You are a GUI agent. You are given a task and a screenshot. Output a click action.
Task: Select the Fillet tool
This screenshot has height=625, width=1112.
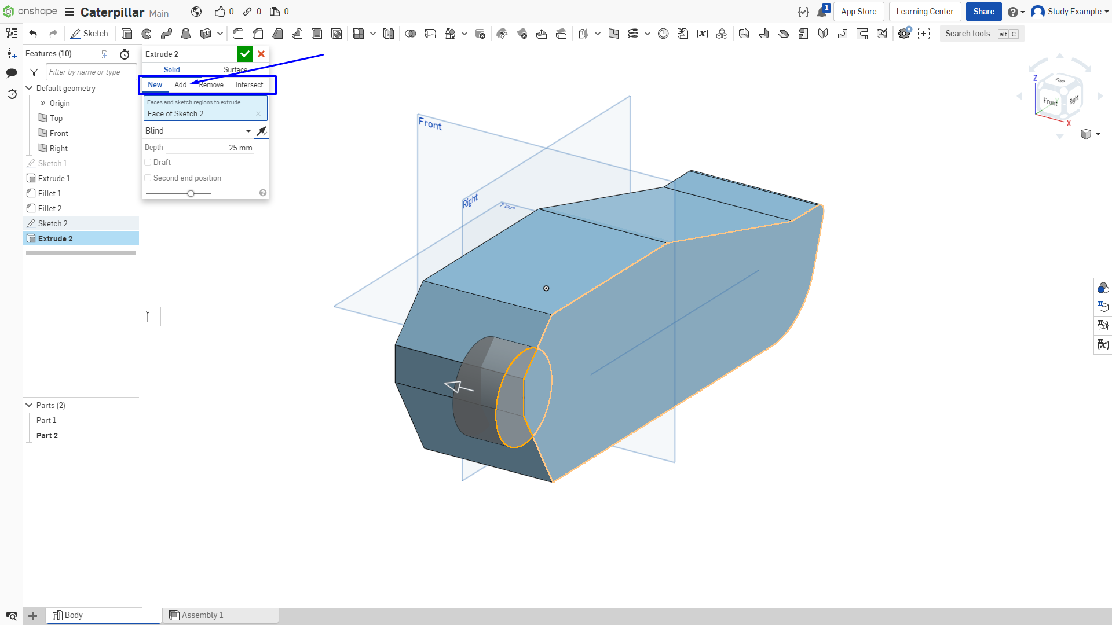click(x=238, y=34)
